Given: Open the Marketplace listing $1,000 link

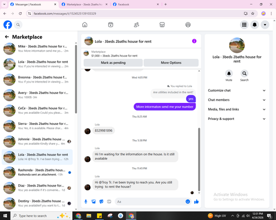Looking at the screenshot, I should [114, 56].
